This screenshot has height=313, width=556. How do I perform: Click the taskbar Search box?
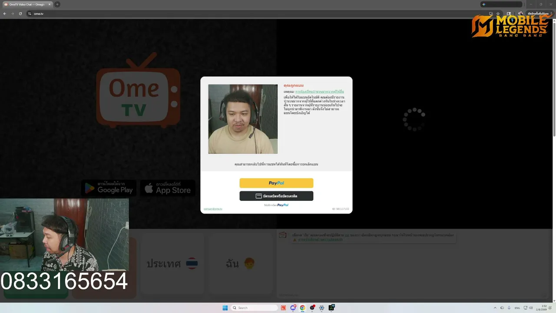(x=255, y=308)
